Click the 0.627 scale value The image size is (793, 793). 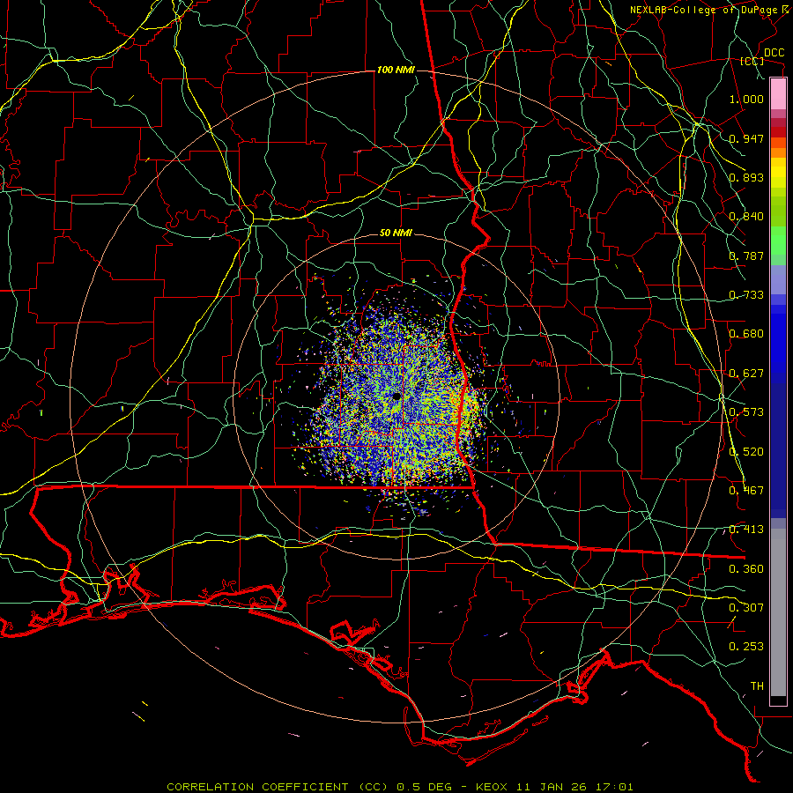[x=746, y=374]
